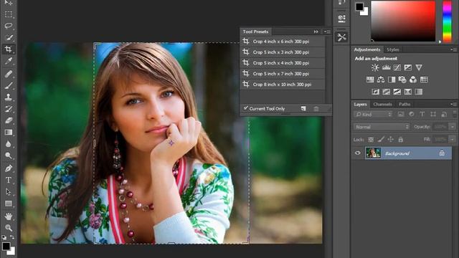The image size is (459, 258).
Task: Toggle adjustment layer filter in Layers
Action: (x=412, y=114)
